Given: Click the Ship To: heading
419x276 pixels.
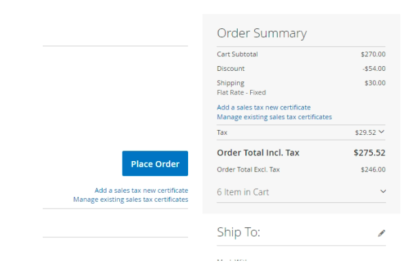Looking at the screenshot, I should (238, 233).
